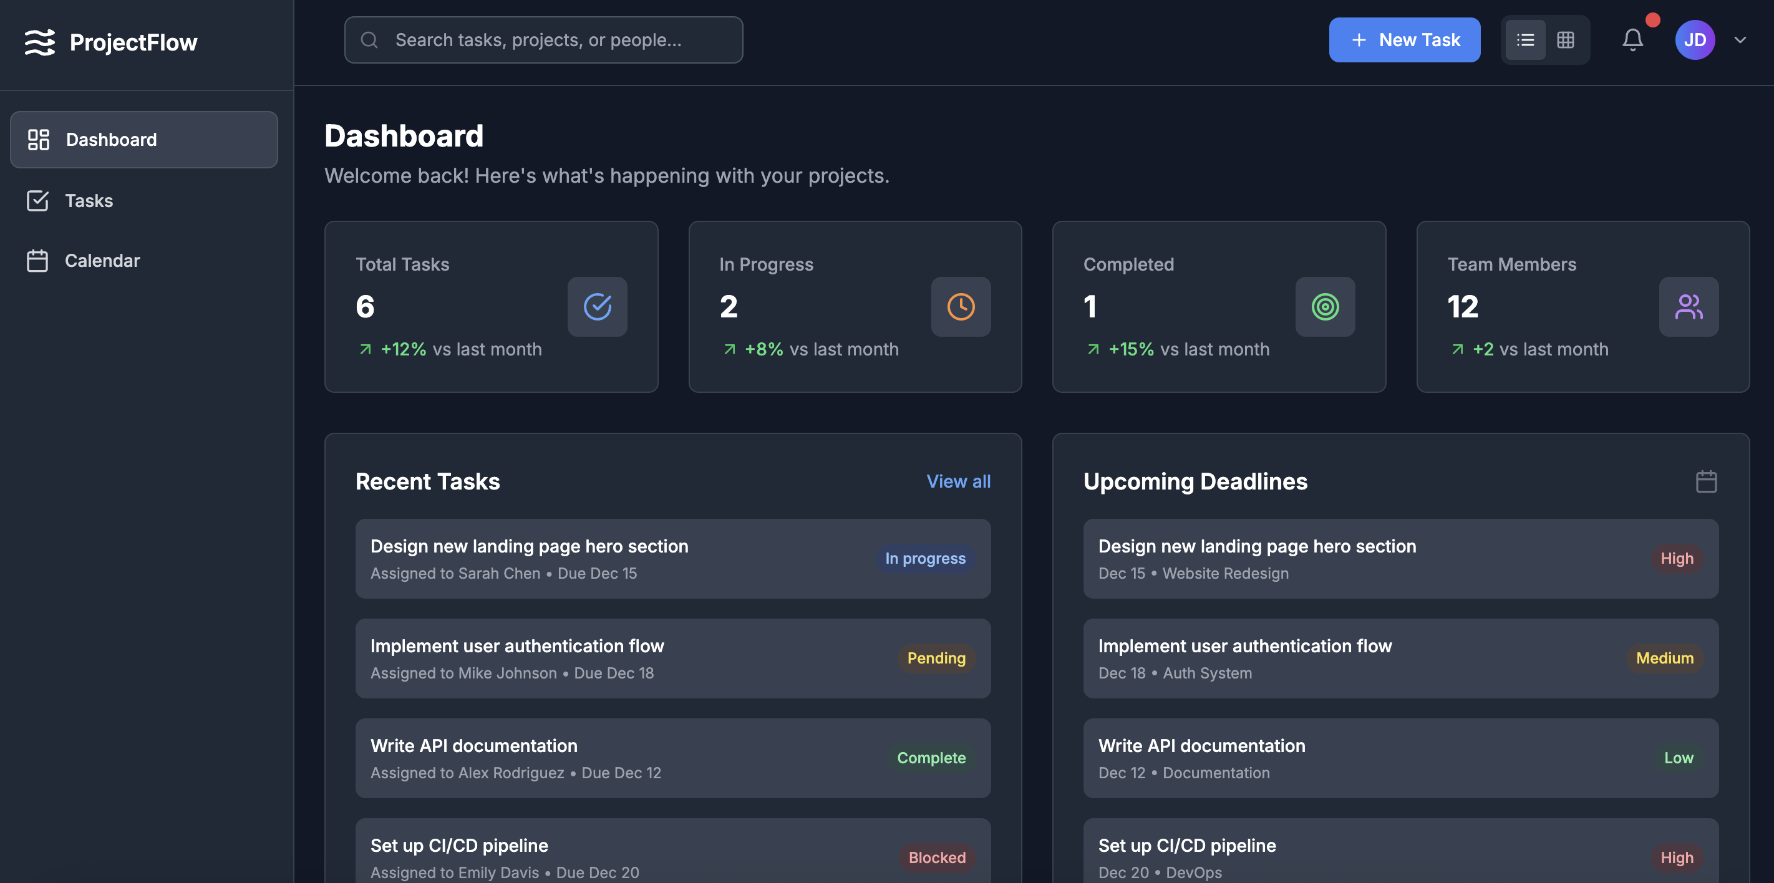Image resolution: width=1774 pixels, height=883 pixels.
Task: Click the search tasks input field
Action: coord(543,40)
